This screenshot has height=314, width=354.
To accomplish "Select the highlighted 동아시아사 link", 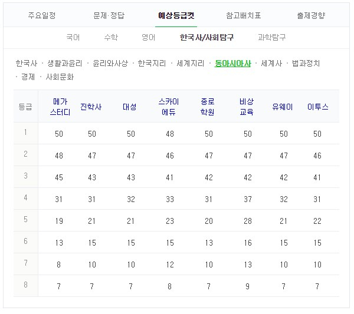I will click(x=232, y=63).
